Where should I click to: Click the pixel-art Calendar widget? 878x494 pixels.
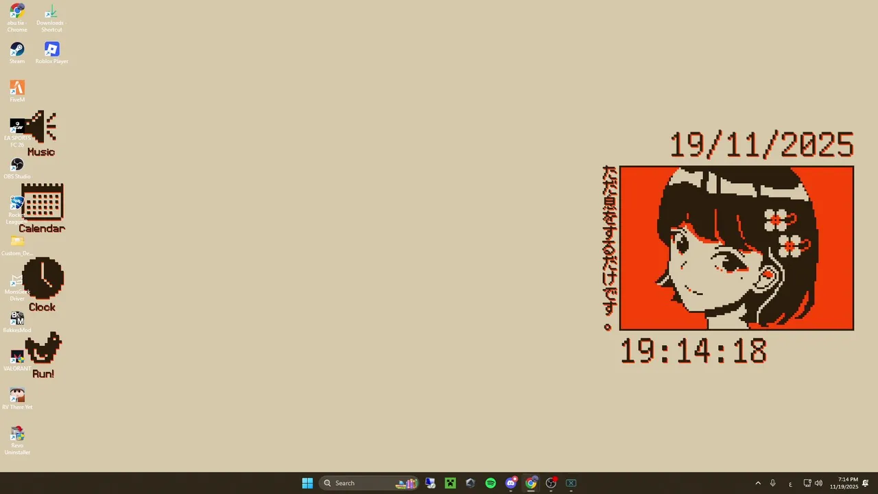[x=42, y=209]
